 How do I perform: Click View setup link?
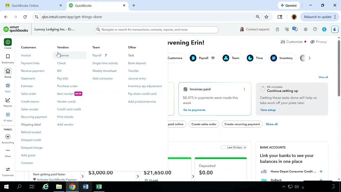(x=268, y=110)
